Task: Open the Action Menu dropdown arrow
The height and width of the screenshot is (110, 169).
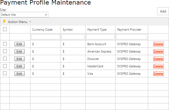Action: [x=30, y=22]
